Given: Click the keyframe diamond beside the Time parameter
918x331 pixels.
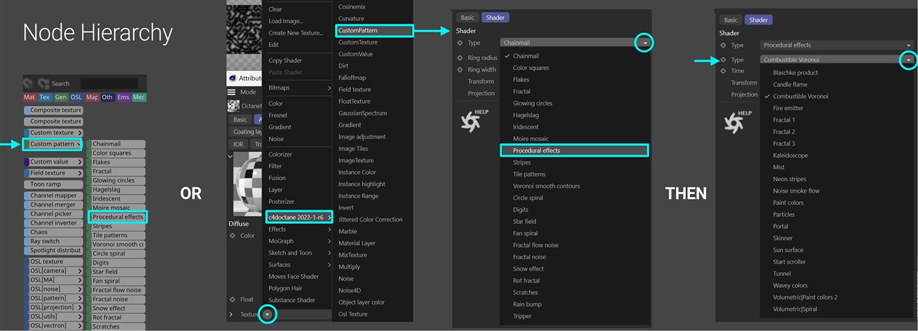Looking at the screenshot, I should 723,71.
